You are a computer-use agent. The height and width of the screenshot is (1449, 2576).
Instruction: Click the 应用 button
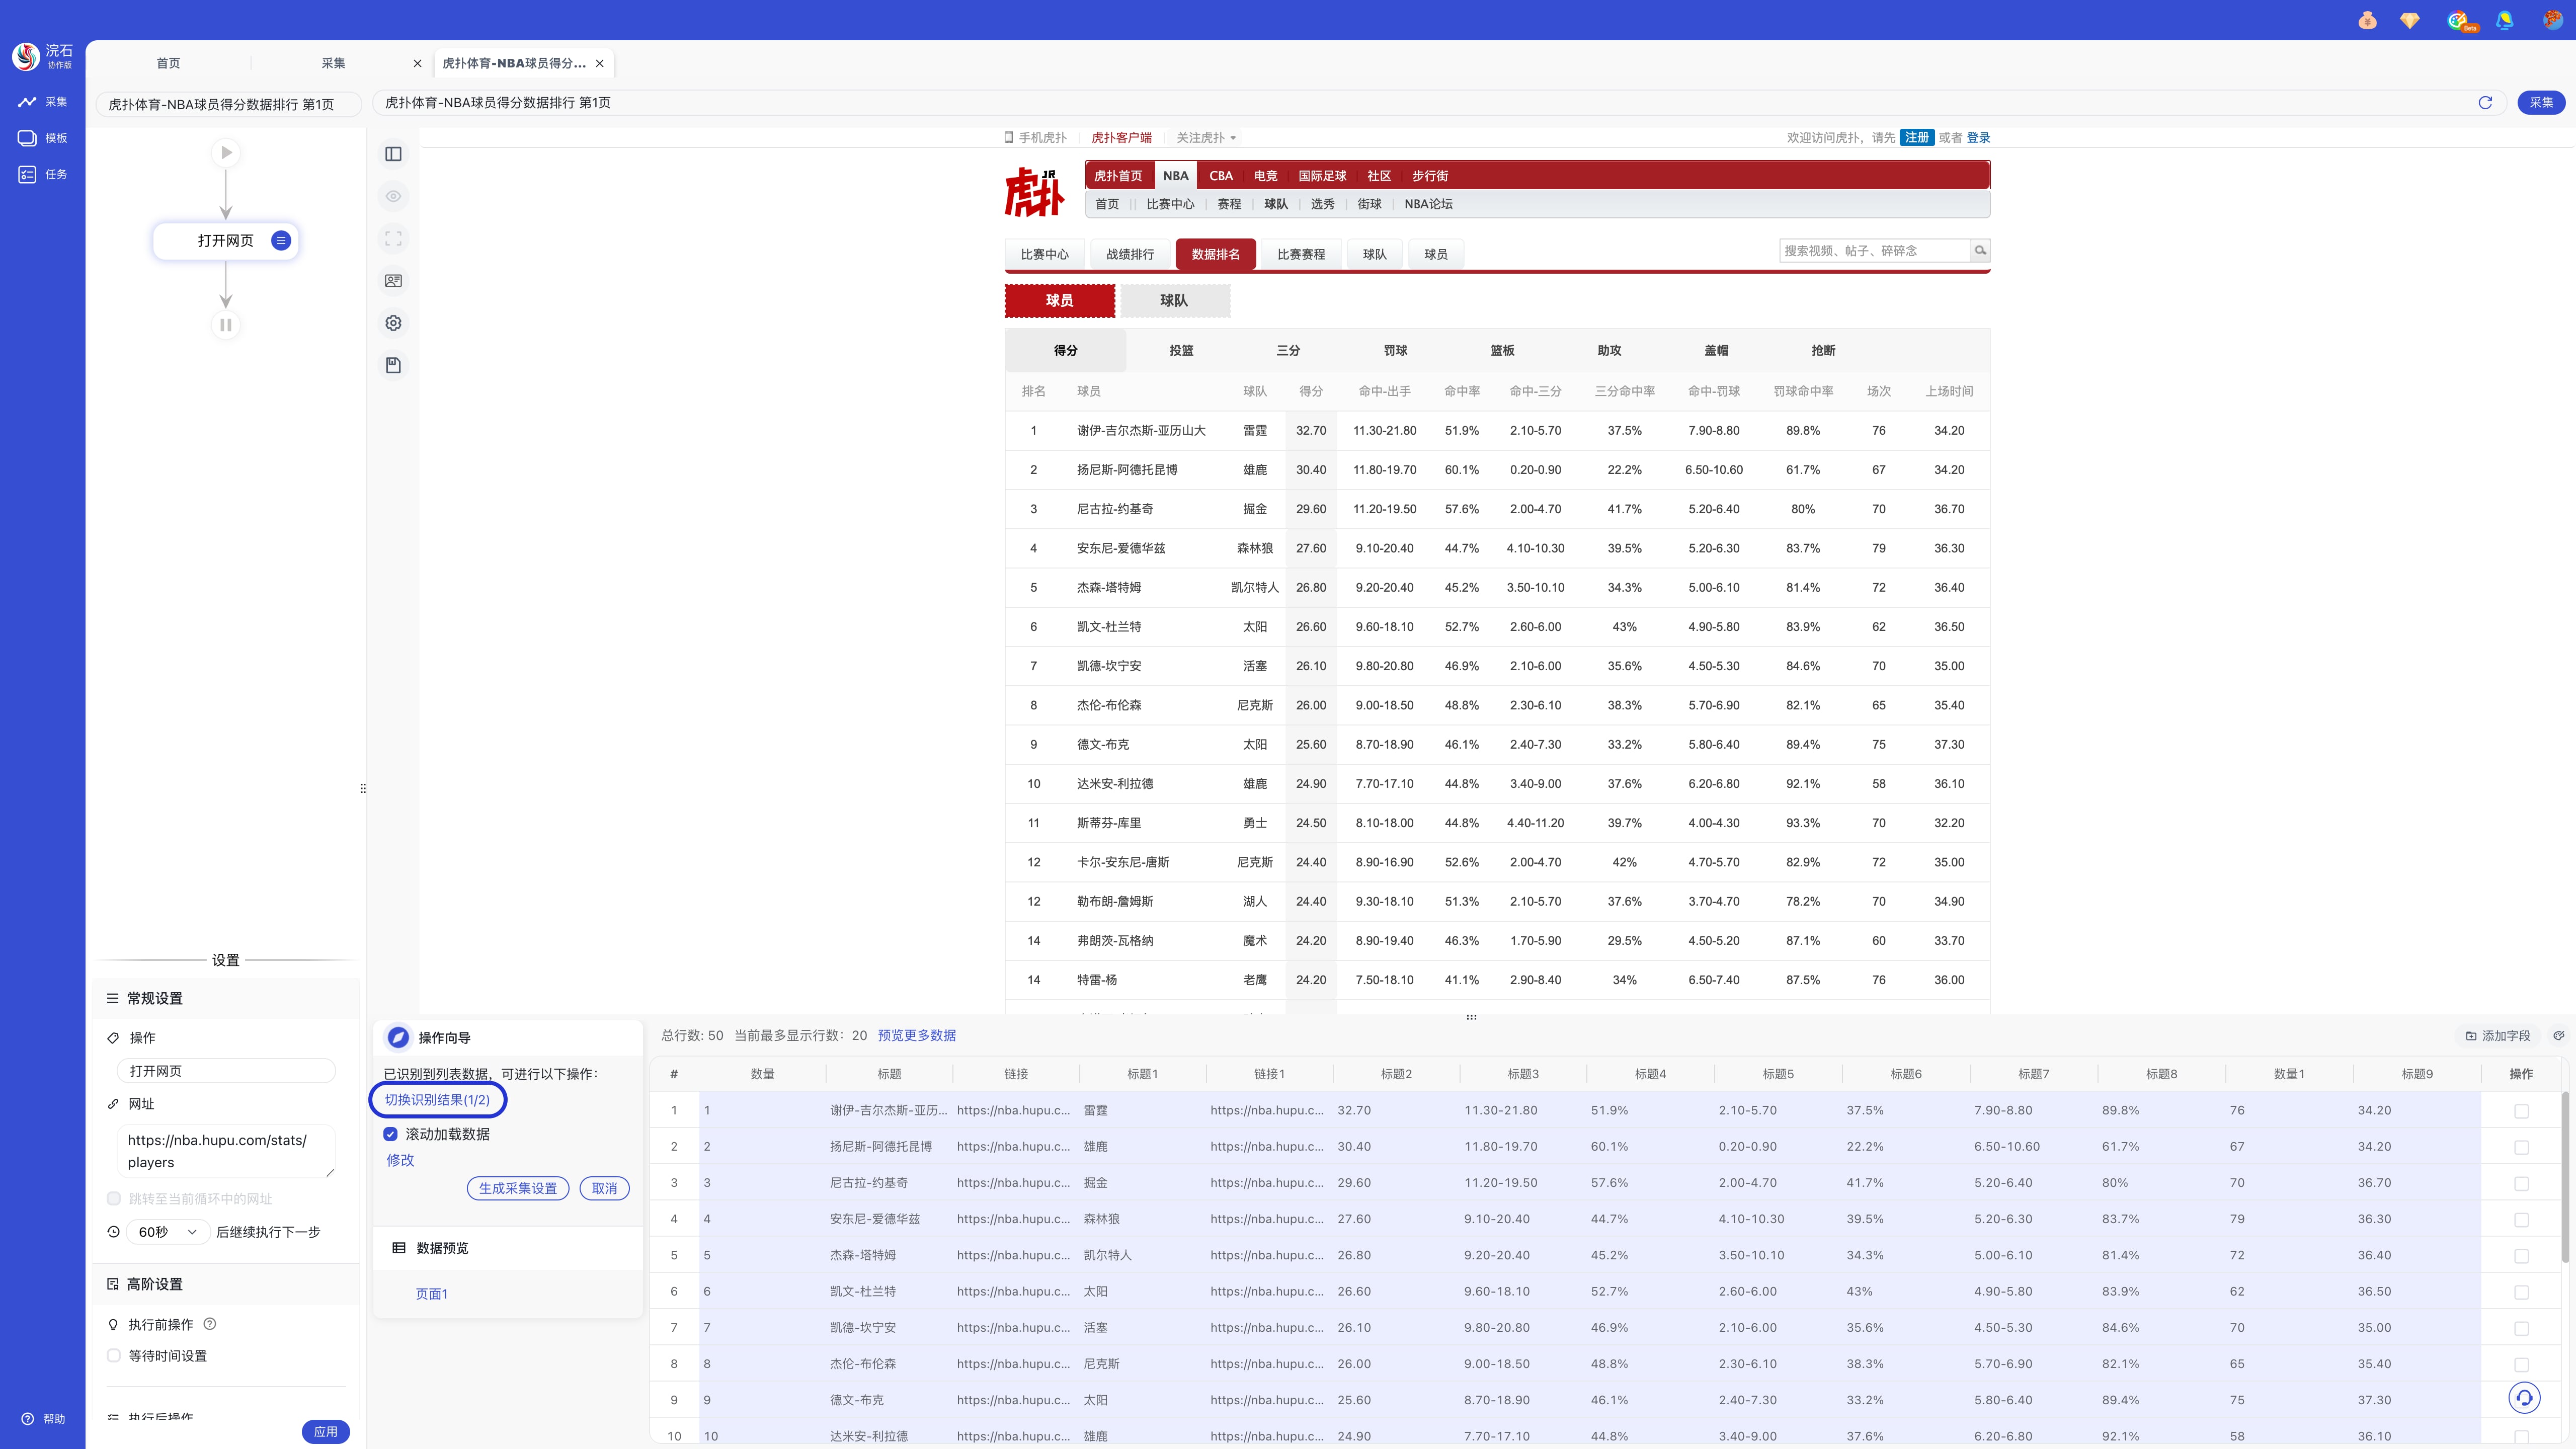[x=325, y=1431]
